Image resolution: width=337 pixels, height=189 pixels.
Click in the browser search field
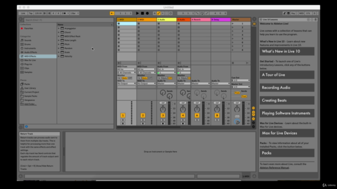tap(68, 20)
